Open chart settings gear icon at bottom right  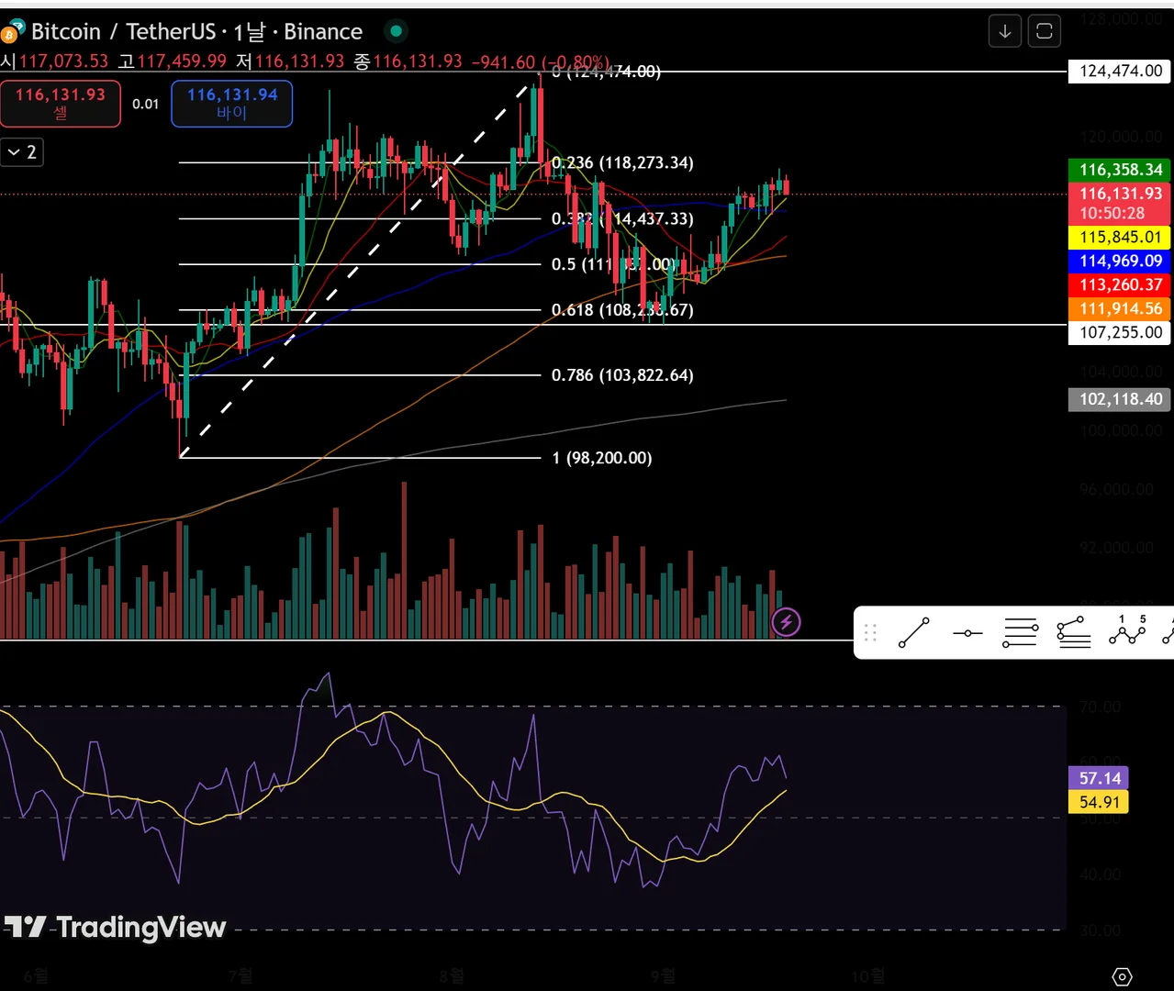click(1122, 976)
